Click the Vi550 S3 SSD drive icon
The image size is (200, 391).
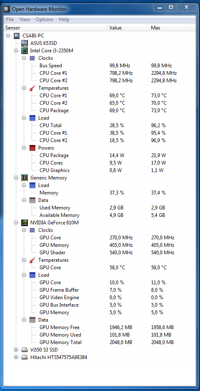point(25,350)
